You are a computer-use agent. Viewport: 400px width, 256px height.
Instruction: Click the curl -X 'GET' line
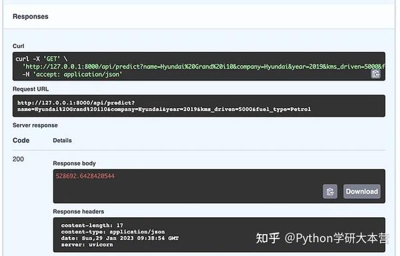click(x=41, y=59)
